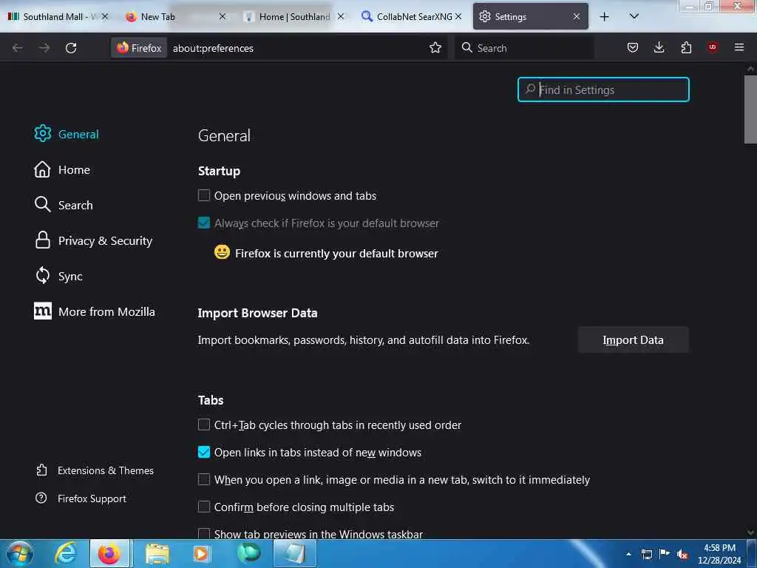Open the Firefox application menu
The height and width of the screenshot is (568, 757).
coord(739,47)
